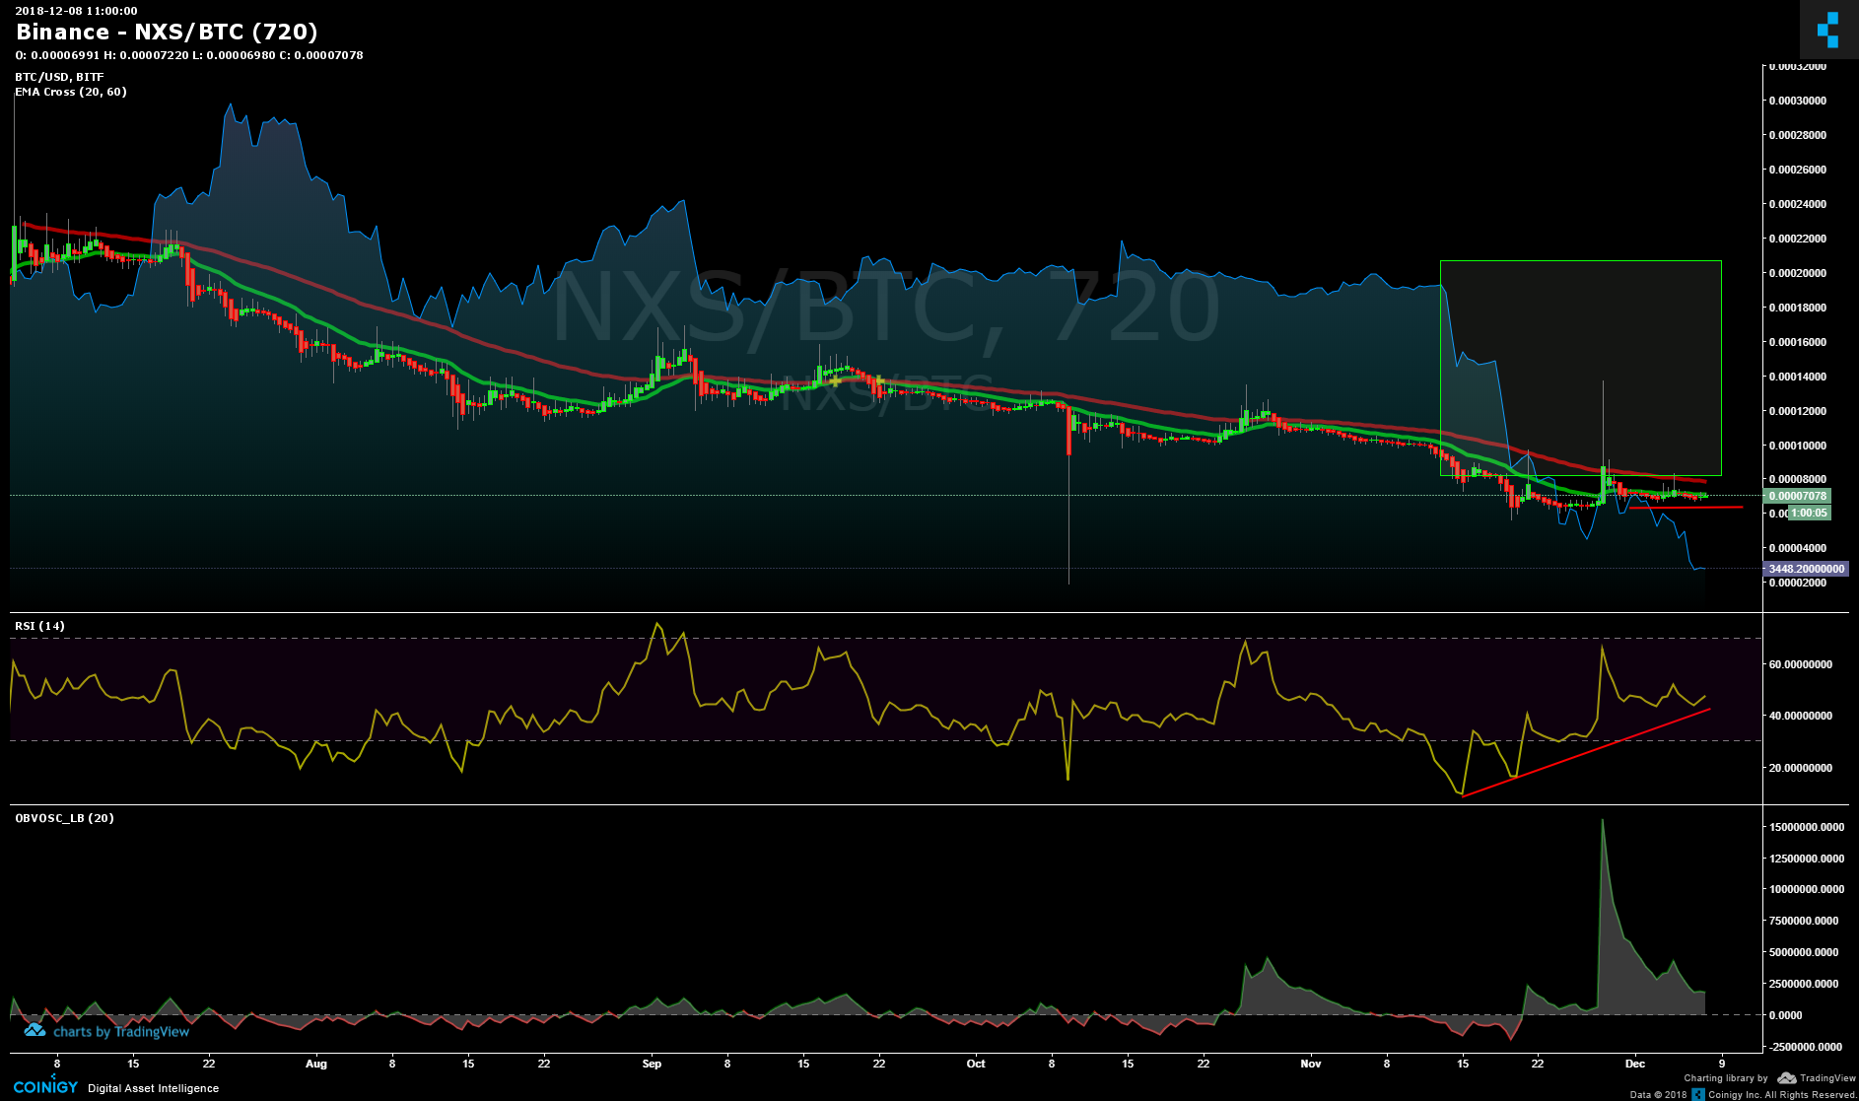Click the current price label 0.00007078
Viewport: 1859px width, 1101px height.
point(1797,496)
